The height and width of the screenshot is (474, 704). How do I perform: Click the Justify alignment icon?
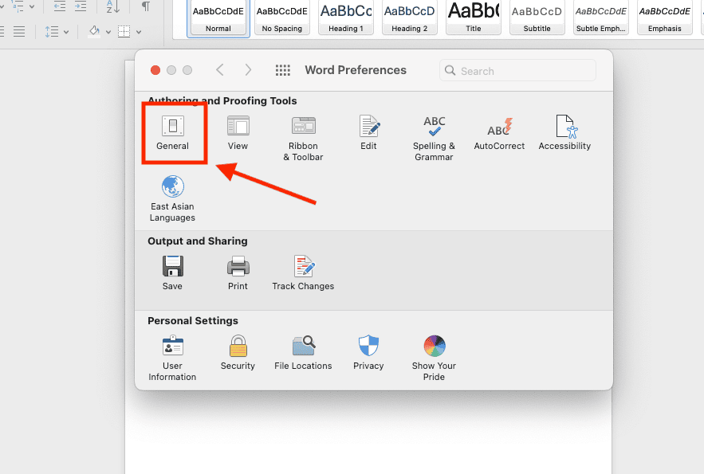pos(19,32)
